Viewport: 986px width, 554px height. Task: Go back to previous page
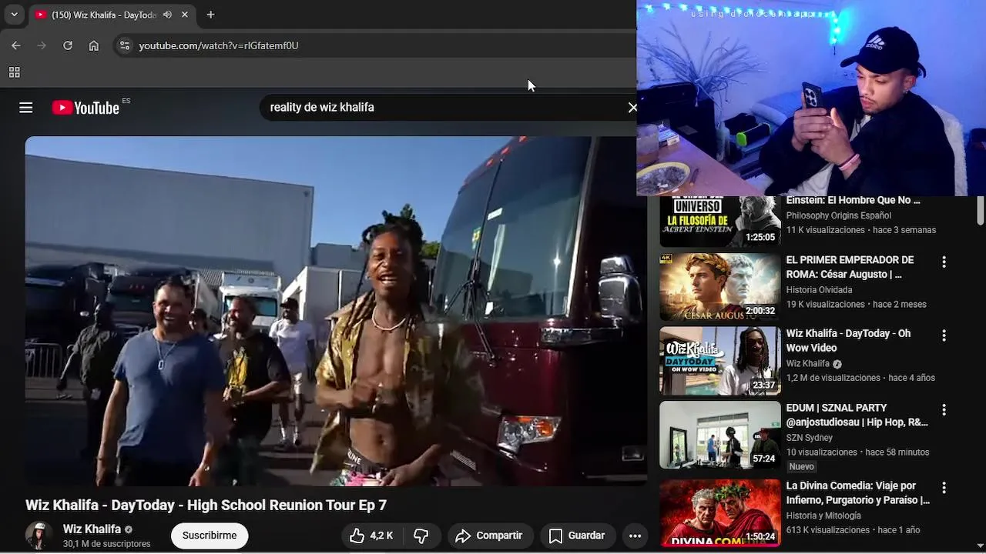point(16,45)
